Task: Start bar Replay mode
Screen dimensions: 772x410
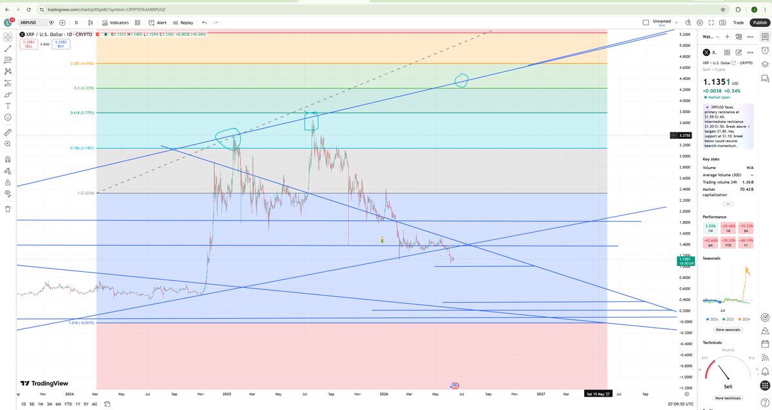Action: pyautogui.click(x=183, y=22)
